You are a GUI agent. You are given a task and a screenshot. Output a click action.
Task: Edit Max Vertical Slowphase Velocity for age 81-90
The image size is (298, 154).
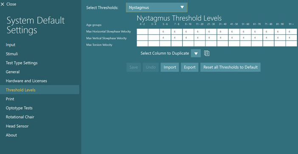click(280, 38)
